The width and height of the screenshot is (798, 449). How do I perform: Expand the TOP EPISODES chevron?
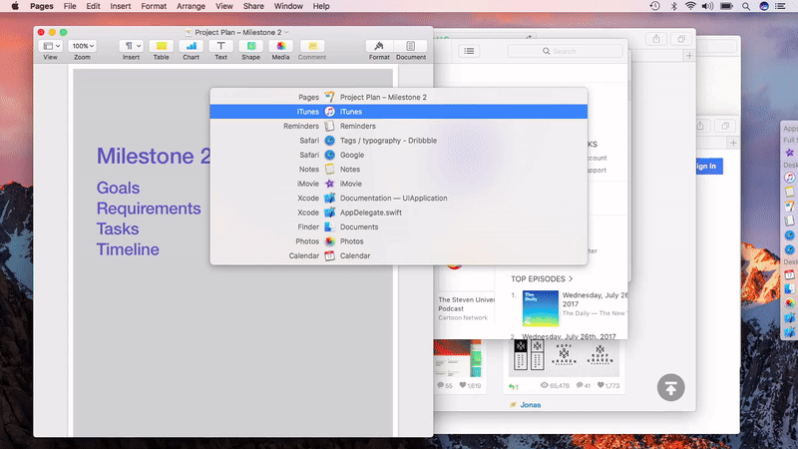(x=571, y=279)
